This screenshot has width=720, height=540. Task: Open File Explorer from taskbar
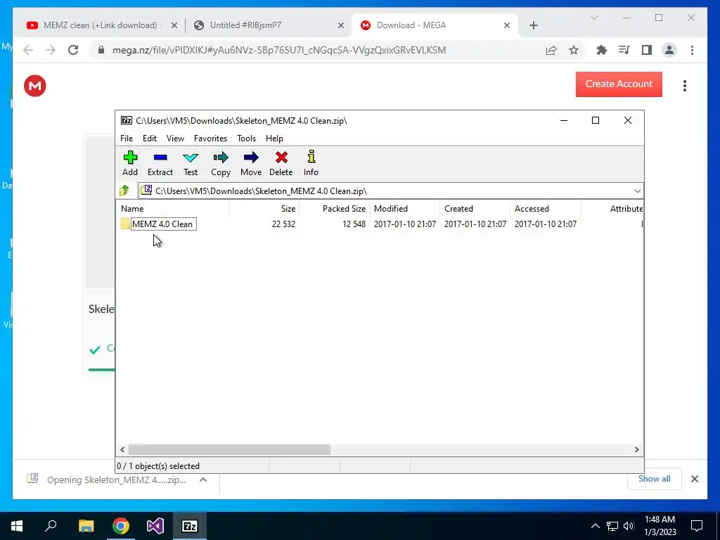click(x=86, y=526)
